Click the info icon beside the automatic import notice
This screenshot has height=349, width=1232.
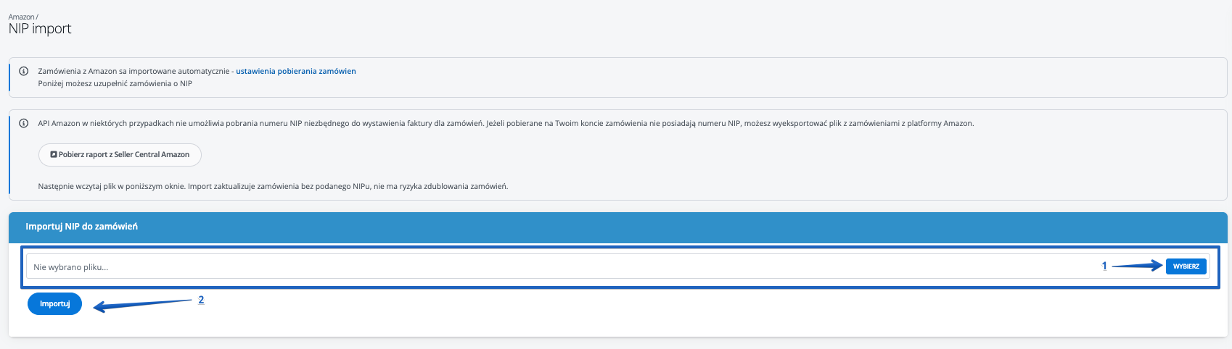click(x=23, y=71)
